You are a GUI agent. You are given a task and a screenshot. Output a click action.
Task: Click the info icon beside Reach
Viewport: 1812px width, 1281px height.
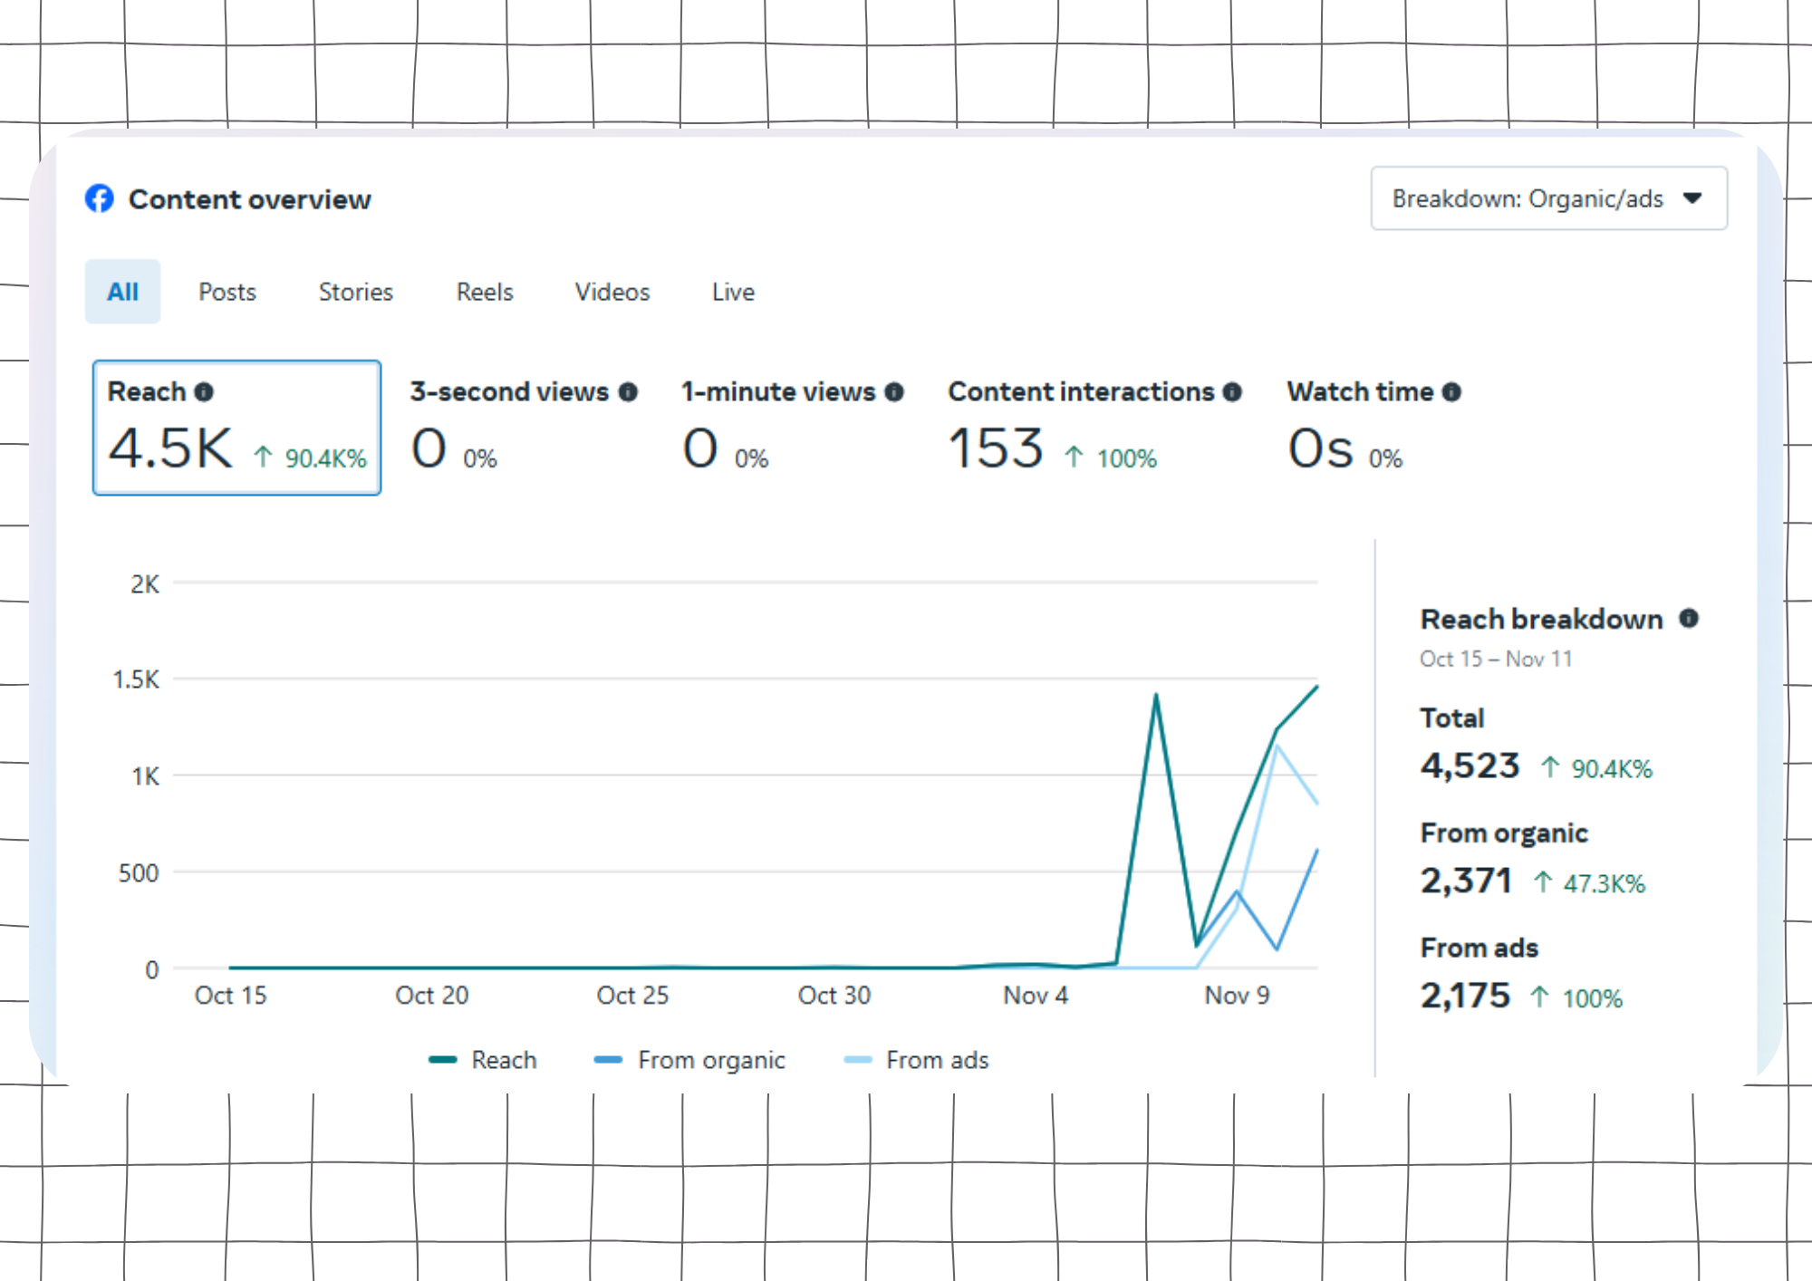click(x=204, y=391)
